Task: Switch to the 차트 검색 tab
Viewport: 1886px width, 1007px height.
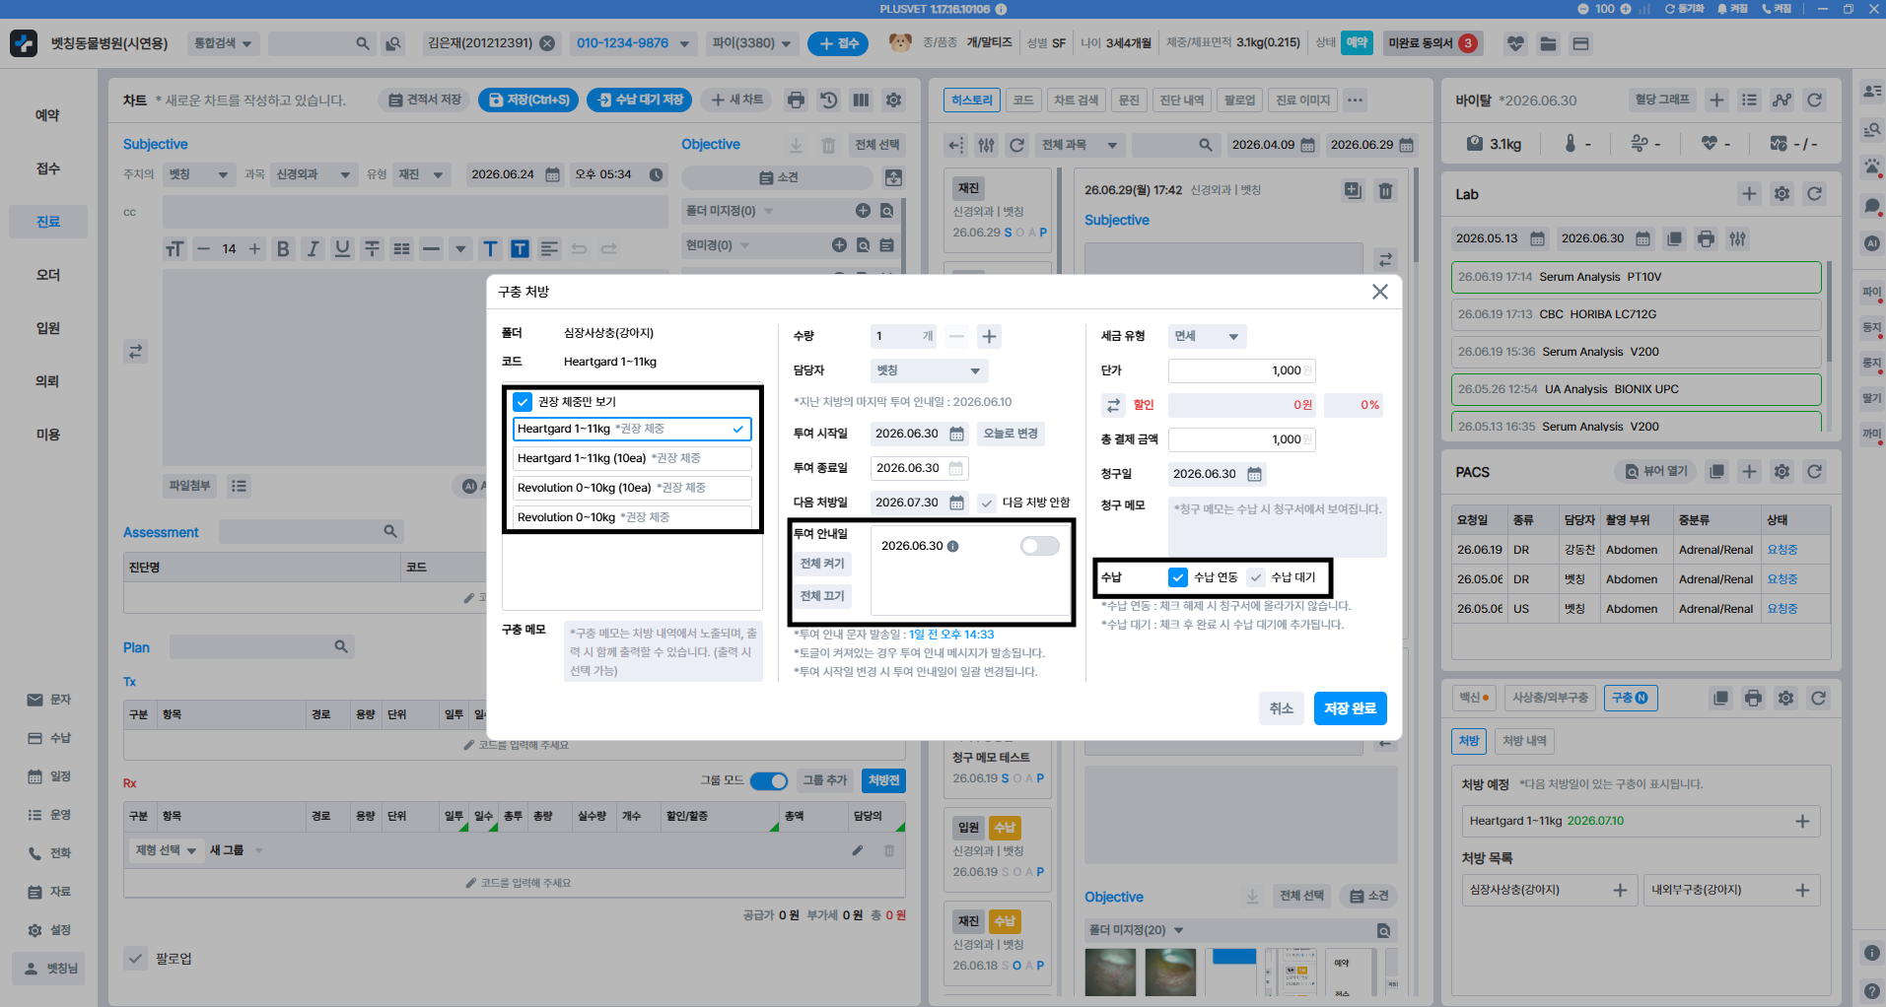Action: pos(1076,100)
